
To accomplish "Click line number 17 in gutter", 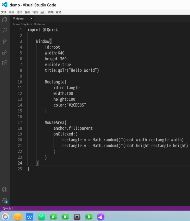I will [20, 123].
